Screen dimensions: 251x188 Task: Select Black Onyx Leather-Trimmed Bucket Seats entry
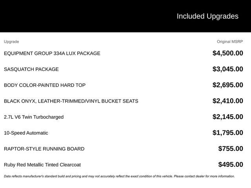pyautogui.click(x=71, y=101)
